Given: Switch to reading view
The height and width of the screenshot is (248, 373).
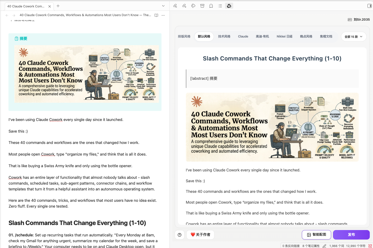Looking at the screenshot, I should pyautogui.click(x=156, y=15).
